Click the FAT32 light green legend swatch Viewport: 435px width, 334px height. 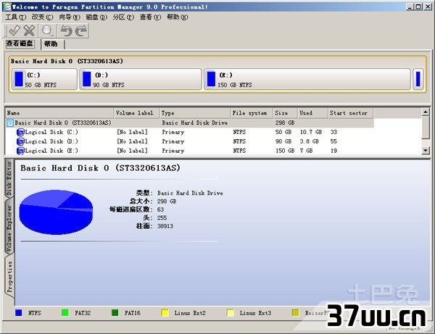65,313
